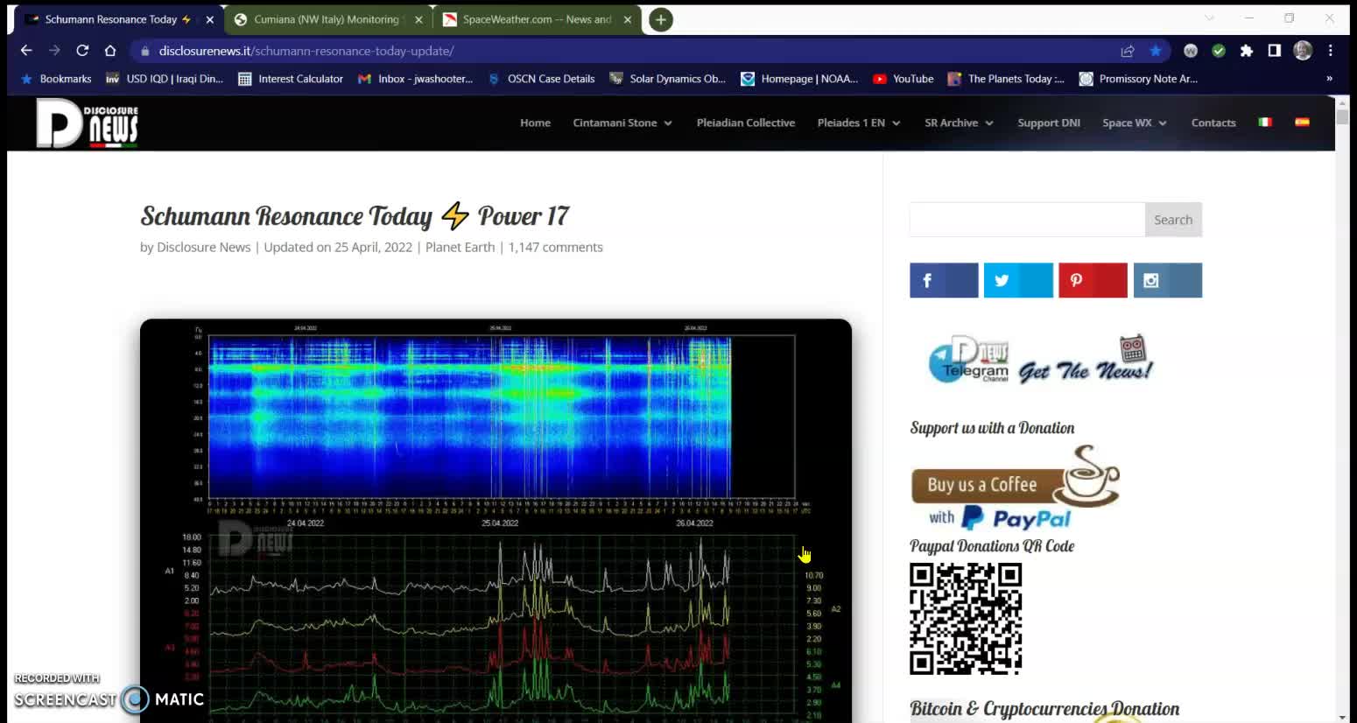Expand the SR Archive menu

(959, 123)
